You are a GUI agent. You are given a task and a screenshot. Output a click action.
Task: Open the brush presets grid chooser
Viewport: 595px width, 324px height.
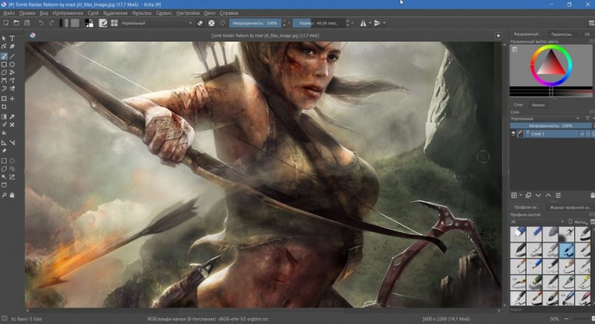click(x=115, y=23)
